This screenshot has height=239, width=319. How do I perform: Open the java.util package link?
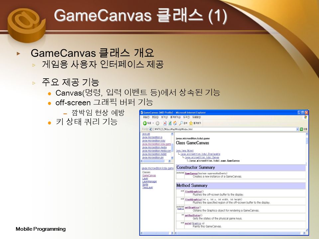pos(146,134)
